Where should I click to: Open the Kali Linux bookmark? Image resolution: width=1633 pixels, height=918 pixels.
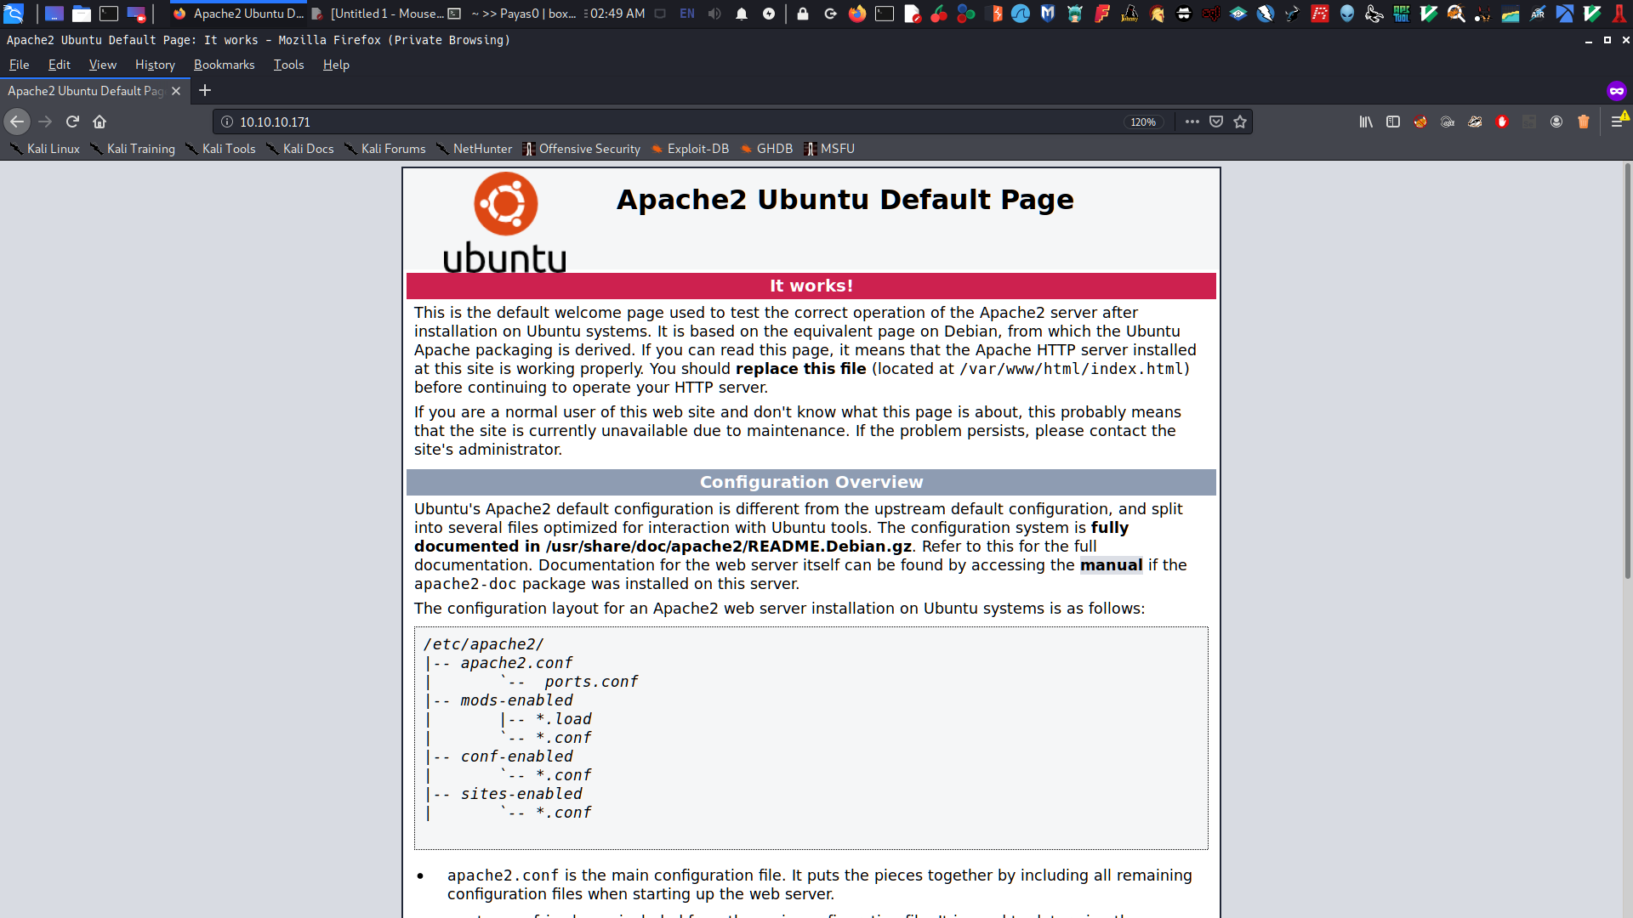(x=45, y=149)
